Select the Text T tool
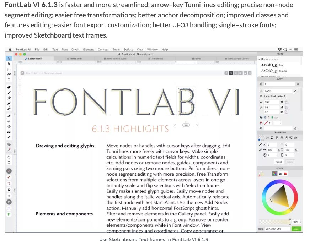The image size is (310, 246). 9,80
